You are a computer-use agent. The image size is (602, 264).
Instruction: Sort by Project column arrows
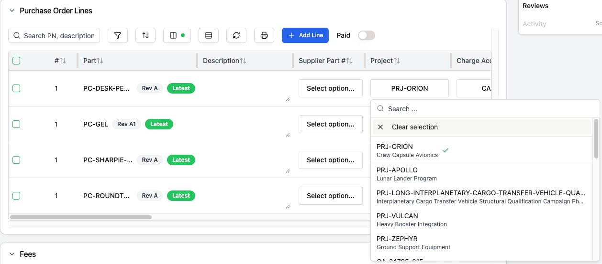[x=397, y=61]
